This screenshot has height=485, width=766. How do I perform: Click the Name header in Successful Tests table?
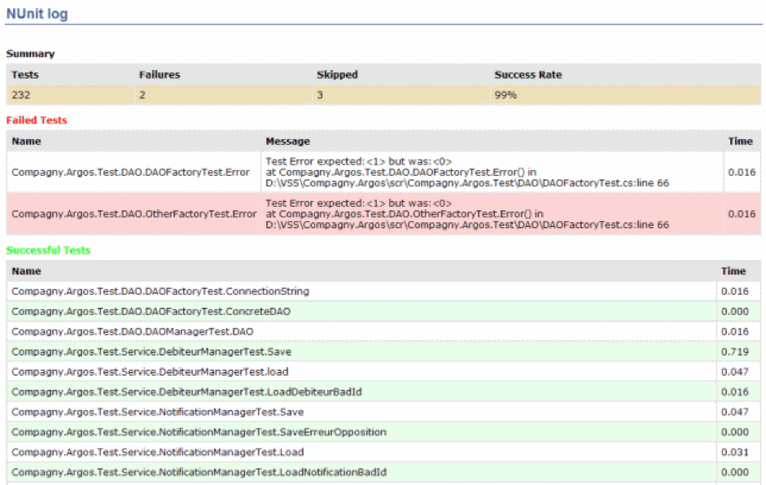tap(26, 271)
